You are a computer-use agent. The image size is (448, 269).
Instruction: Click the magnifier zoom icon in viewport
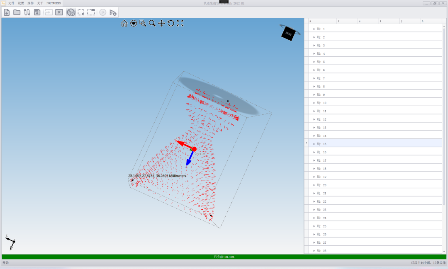point(152,24)
